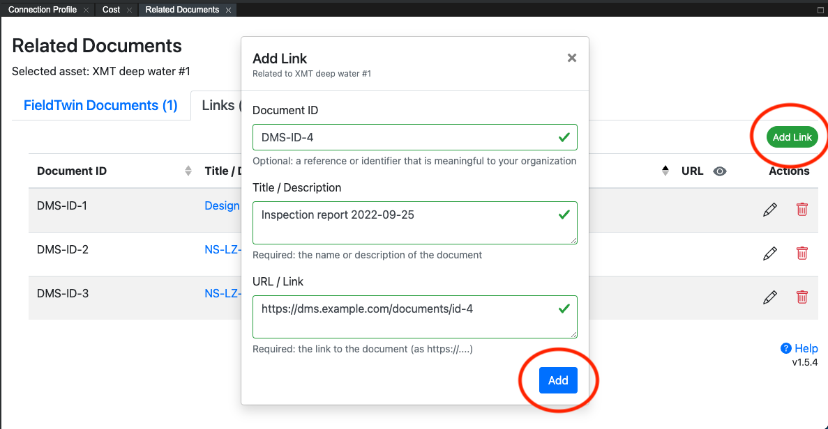Click the URL column header
This screenshot has width=828, height=429.
[x=692, y=171]
